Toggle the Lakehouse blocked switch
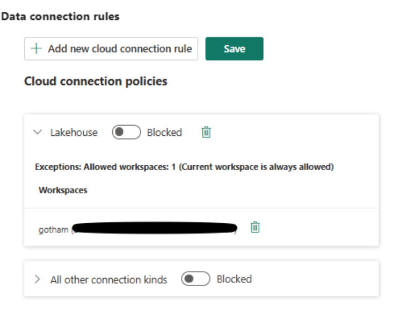 tap(126, 132)
